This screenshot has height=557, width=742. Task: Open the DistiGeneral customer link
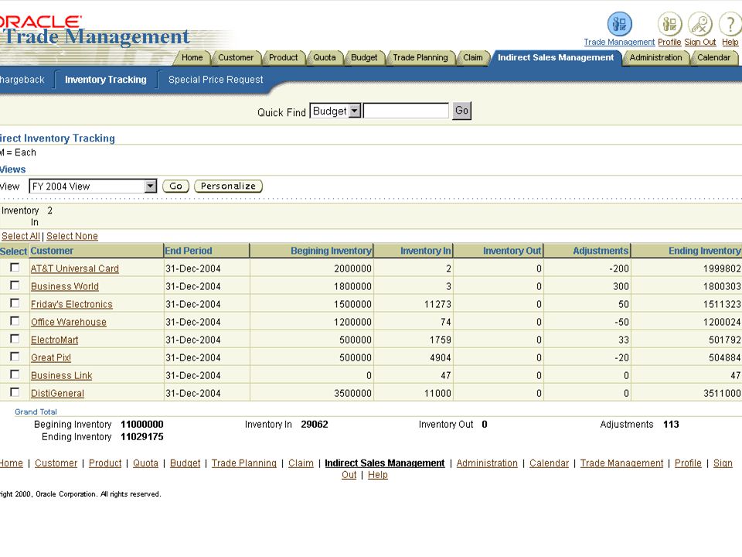57,393
